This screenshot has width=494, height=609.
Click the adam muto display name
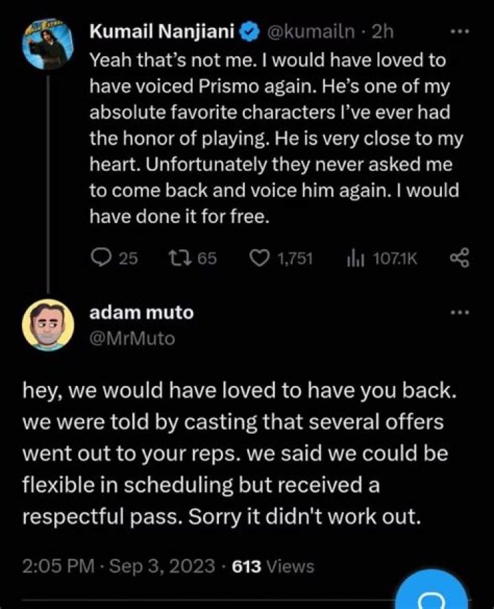pyautogui.click(x=141, y=312)
